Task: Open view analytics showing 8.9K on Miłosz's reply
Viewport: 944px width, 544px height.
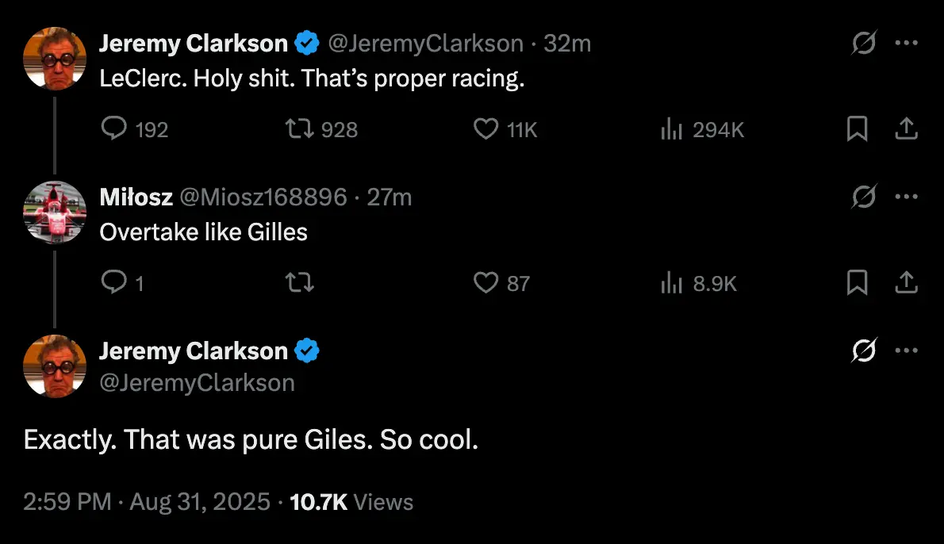Action: pyautogui.click(x=672, y=282)
